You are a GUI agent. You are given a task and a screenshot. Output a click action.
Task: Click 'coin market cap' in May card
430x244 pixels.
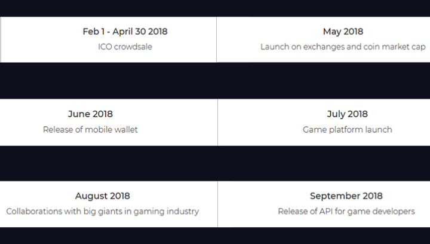pos(394,47)
